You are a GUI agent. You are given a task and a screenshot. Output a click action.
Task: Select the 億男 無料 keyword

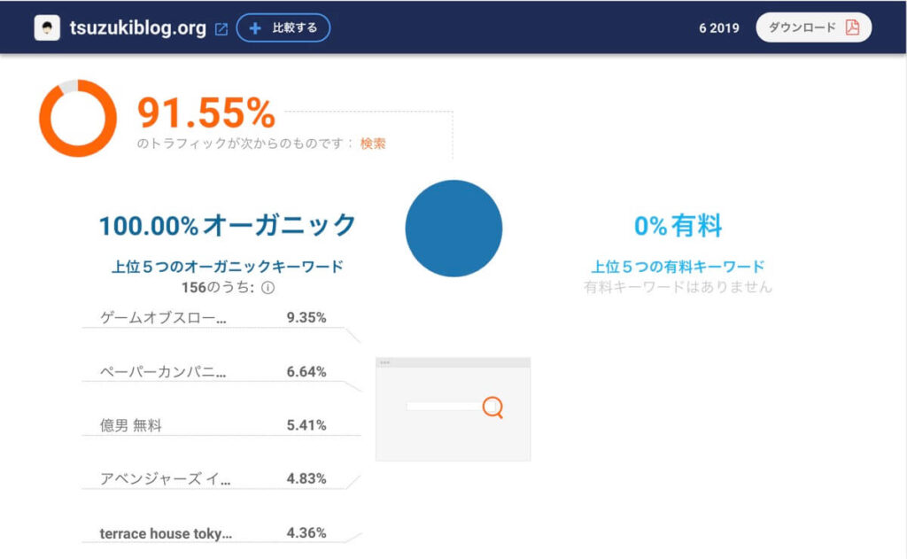[x=131, y=425]
